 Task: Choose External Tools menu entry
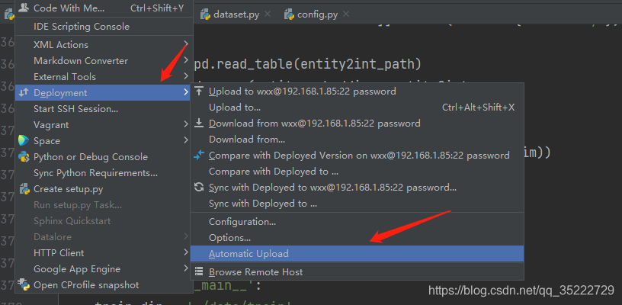click(104, 76)
